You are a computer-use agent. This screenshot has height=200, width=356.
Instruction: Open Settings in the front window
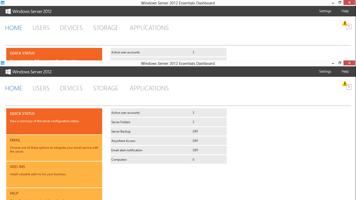coord(325,71)
